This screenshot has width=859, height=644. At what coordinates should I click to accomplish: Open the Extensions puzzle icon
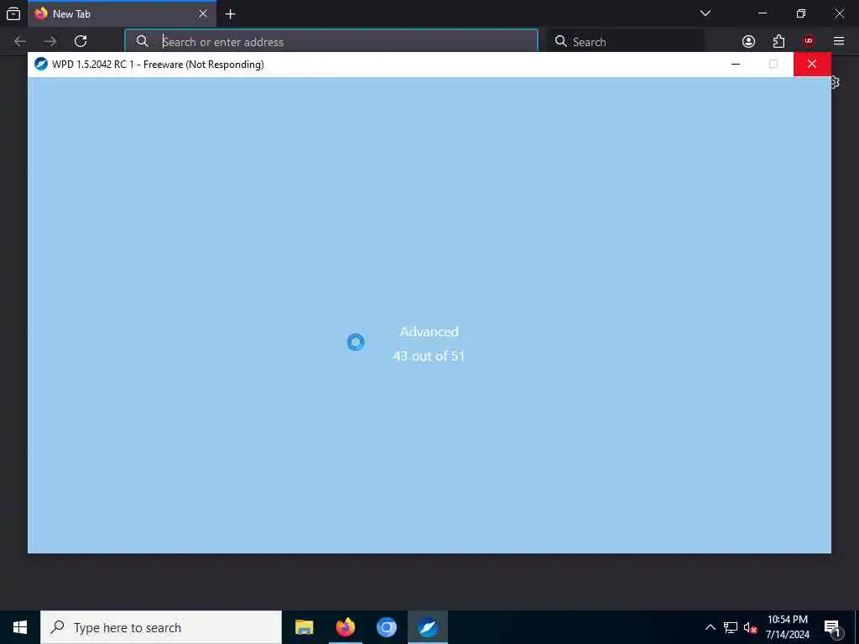(778, 41)
